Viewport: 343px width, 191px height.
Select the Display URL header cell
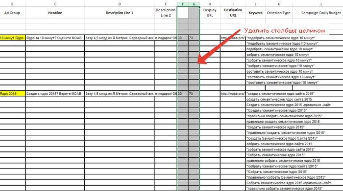[210, 13]
